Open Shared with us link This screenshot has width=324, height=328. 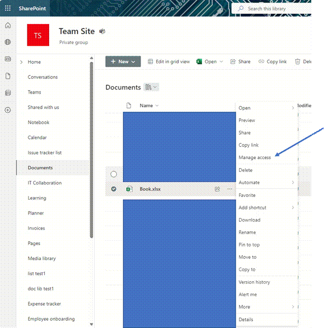43,107
